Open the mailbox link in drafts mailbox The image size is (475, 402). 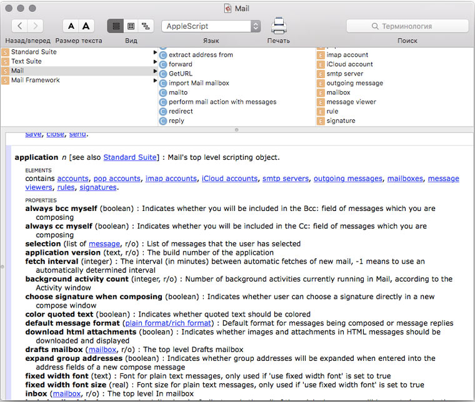[x=102, y=350]
